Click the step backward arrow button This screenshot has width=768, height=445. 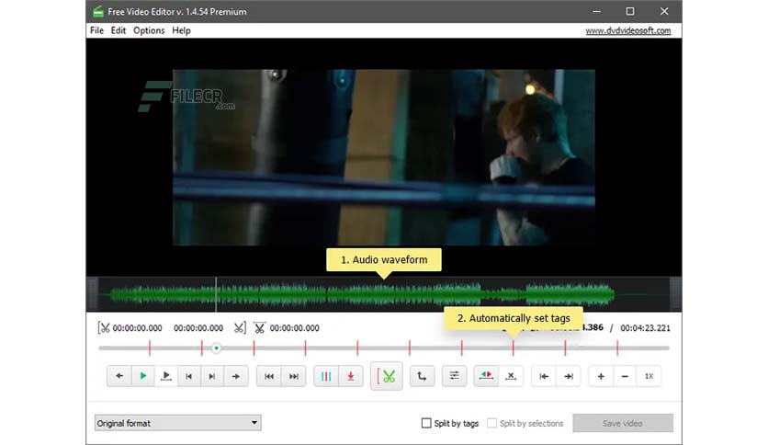click(x=119, y=376)
